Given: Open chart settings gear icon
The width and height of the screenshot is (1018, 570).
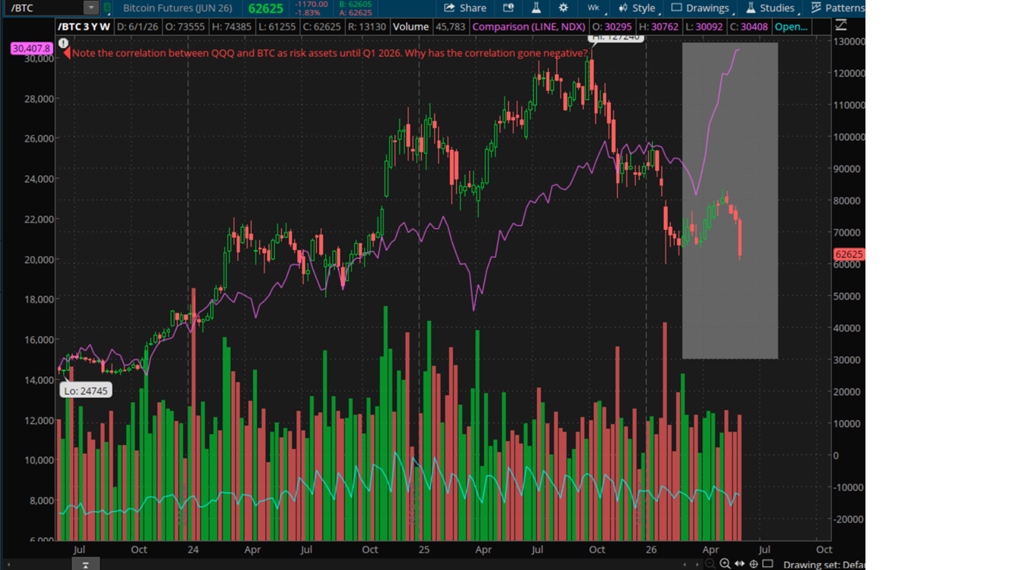Looking at the screenshot, I should click(x=563, y=8).
